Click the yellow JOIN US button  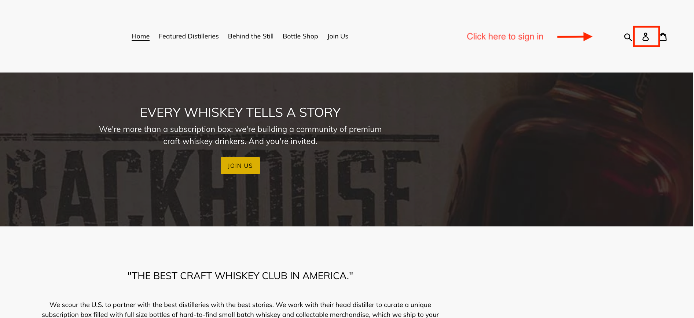[240, 166]
